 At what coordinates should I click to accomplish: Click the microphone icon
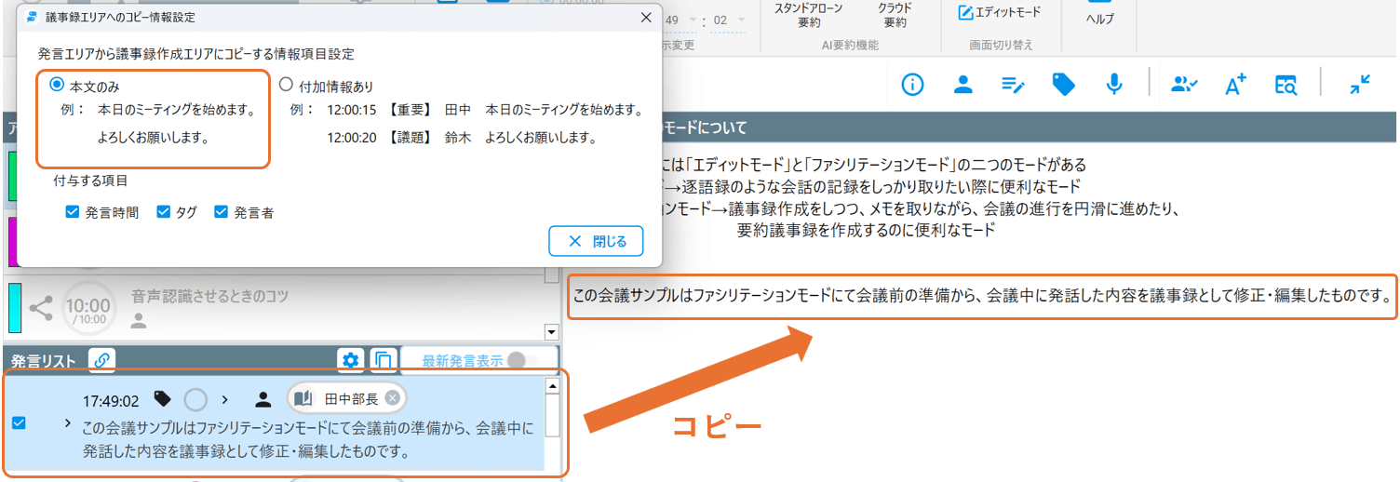coord(1113,85)
